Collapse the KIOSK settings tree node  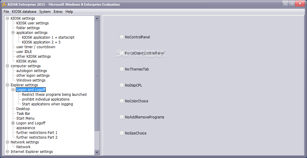7,18
